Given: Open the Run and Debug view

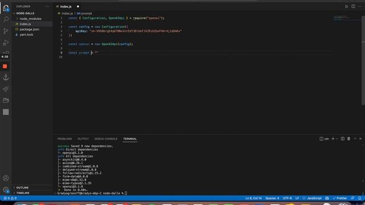Looking at the screenshot, I should [6, 43].
